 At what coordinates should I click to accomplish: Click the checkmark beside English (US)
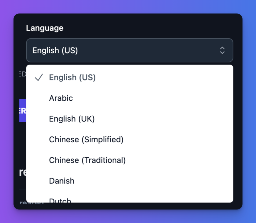click(x=39, y=78)
